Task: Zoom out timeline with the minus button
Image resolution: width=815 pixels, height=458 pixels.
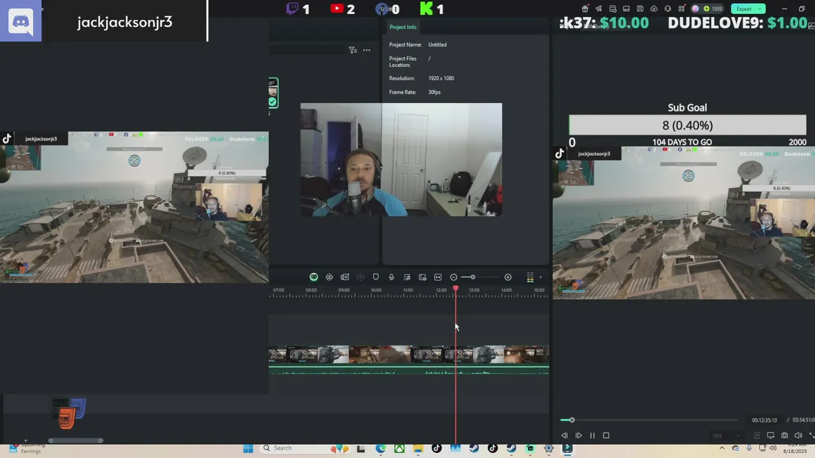Action: point(453,277)
